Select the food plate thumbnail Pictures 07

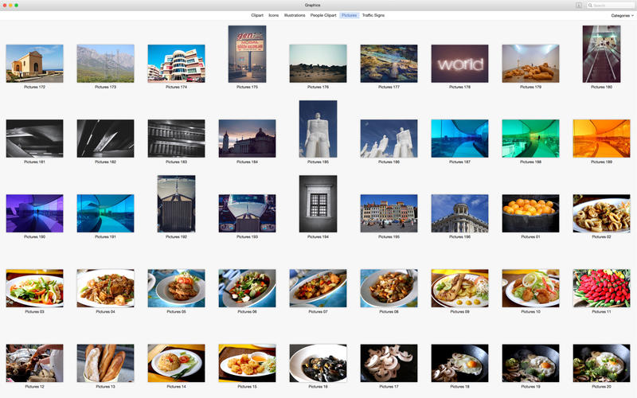pos(318,288)
